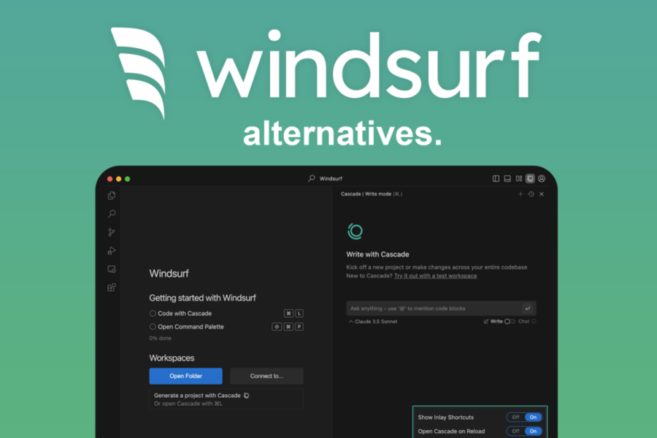Open customize layout icon in title bar
The image size is (657, 438).
click(x=519, y=179)
